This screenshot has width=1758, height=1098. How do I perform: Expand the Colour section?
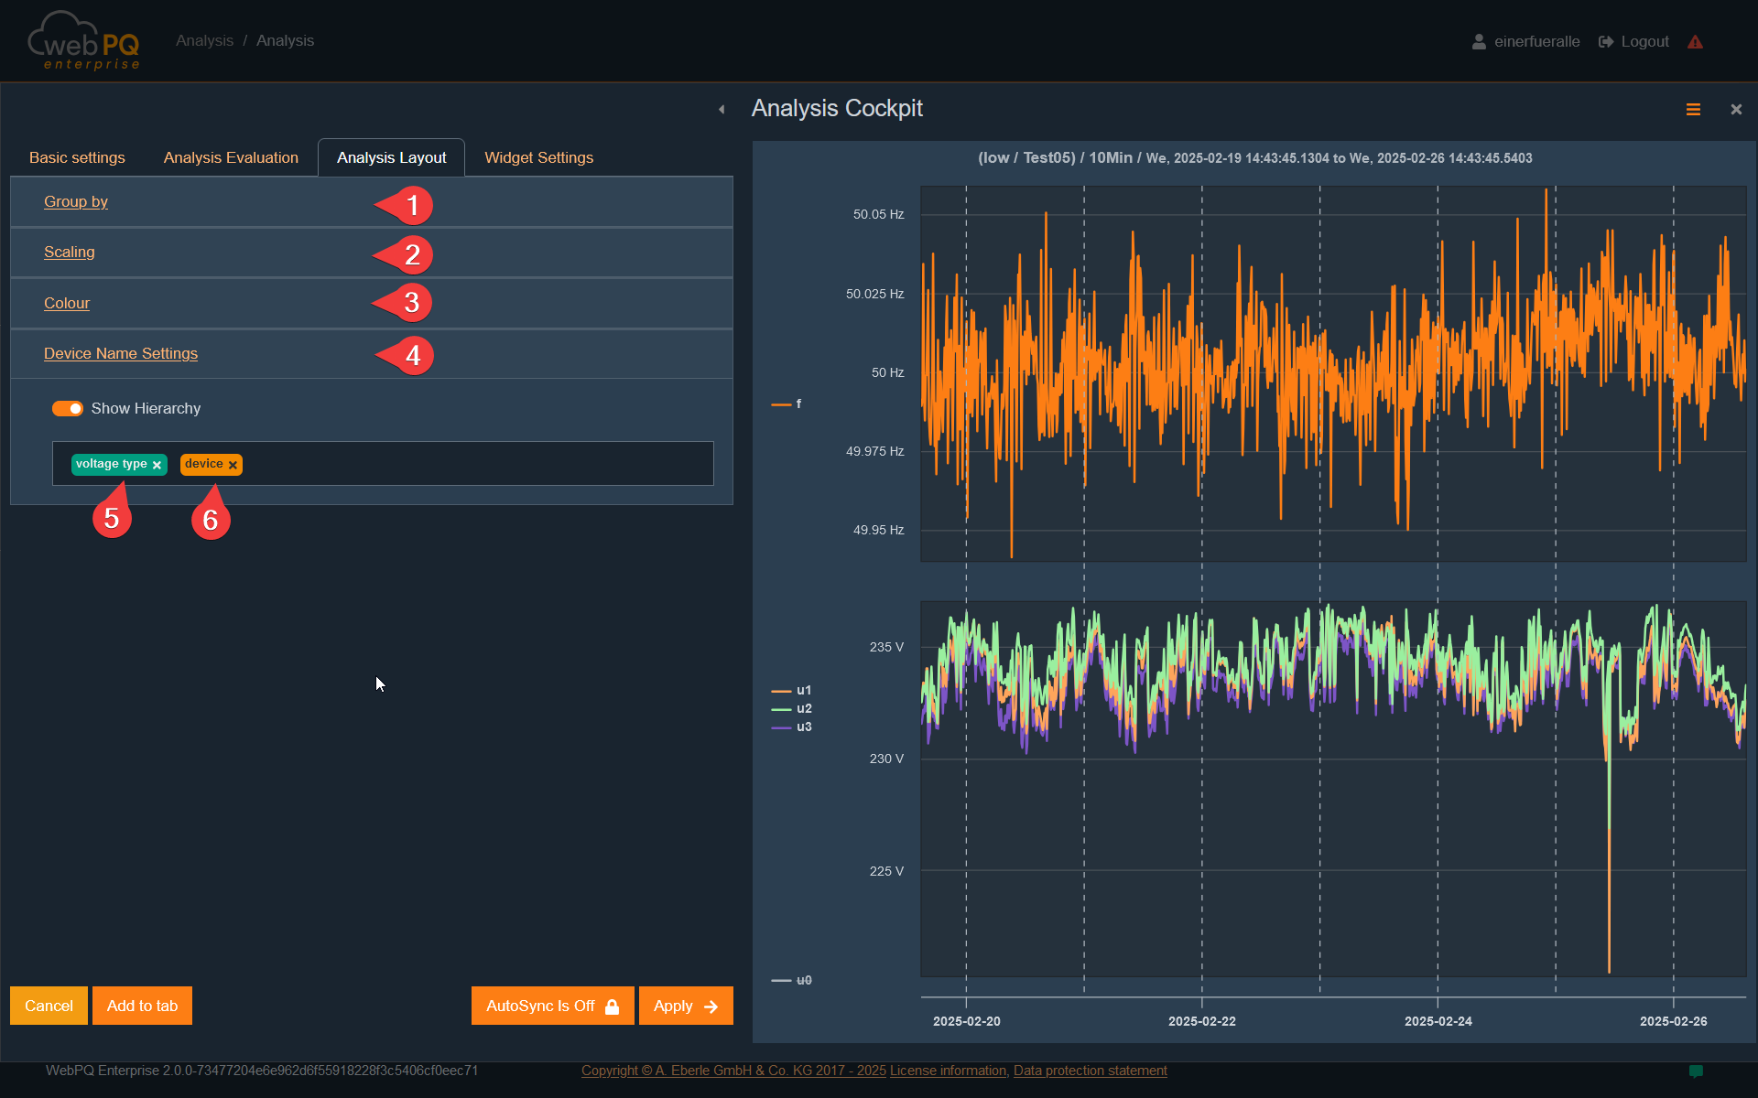point(67,304)
